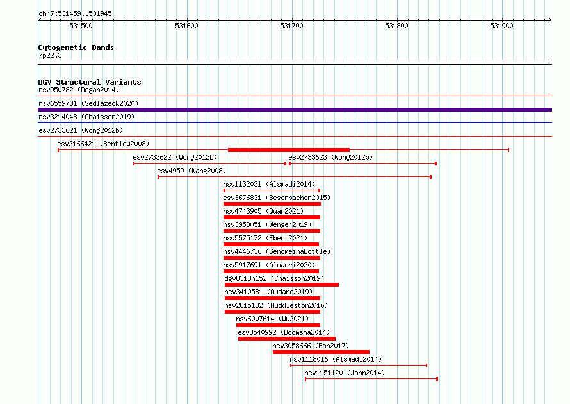Select the esv3676831 (Besenbacher2015) red bar
570x404 pixels.
coord(272,204)
